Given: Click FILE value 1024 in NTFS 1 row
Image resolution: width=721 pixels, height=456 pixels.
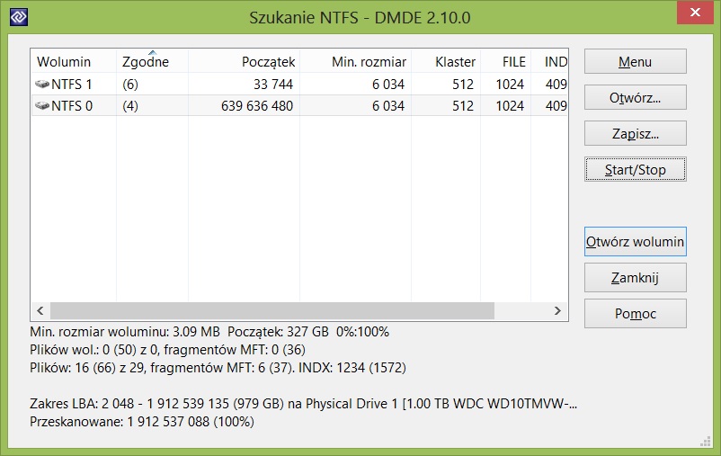Looking at the screenshot, I should [x=510, y=85].
